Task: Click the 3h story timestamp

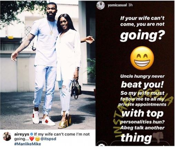Action: (131, 5)
